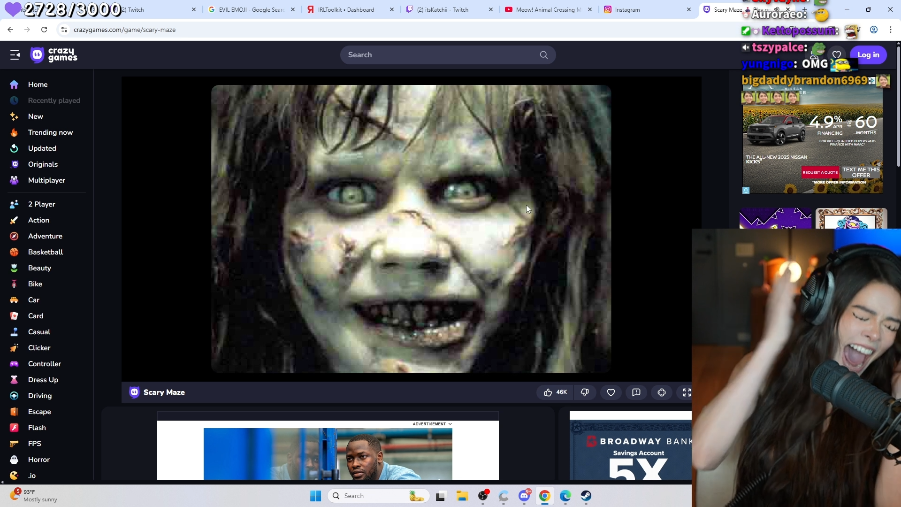This screenshot has width=901, height=507.
Task: Open the Escape category
Action: pyautogui.click(x=39, y=412)
